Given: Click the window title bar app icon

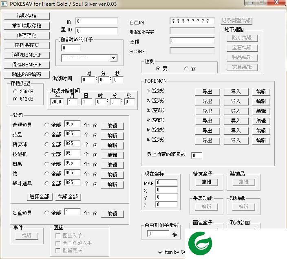Looking at the screenshot, I should point(4,4).
